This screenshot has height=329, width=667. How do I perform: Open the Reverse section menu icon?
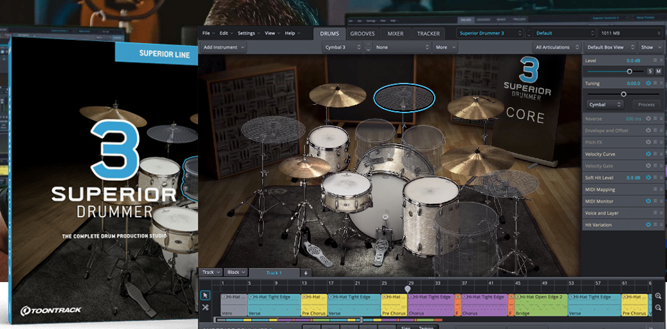coord(655,119)
